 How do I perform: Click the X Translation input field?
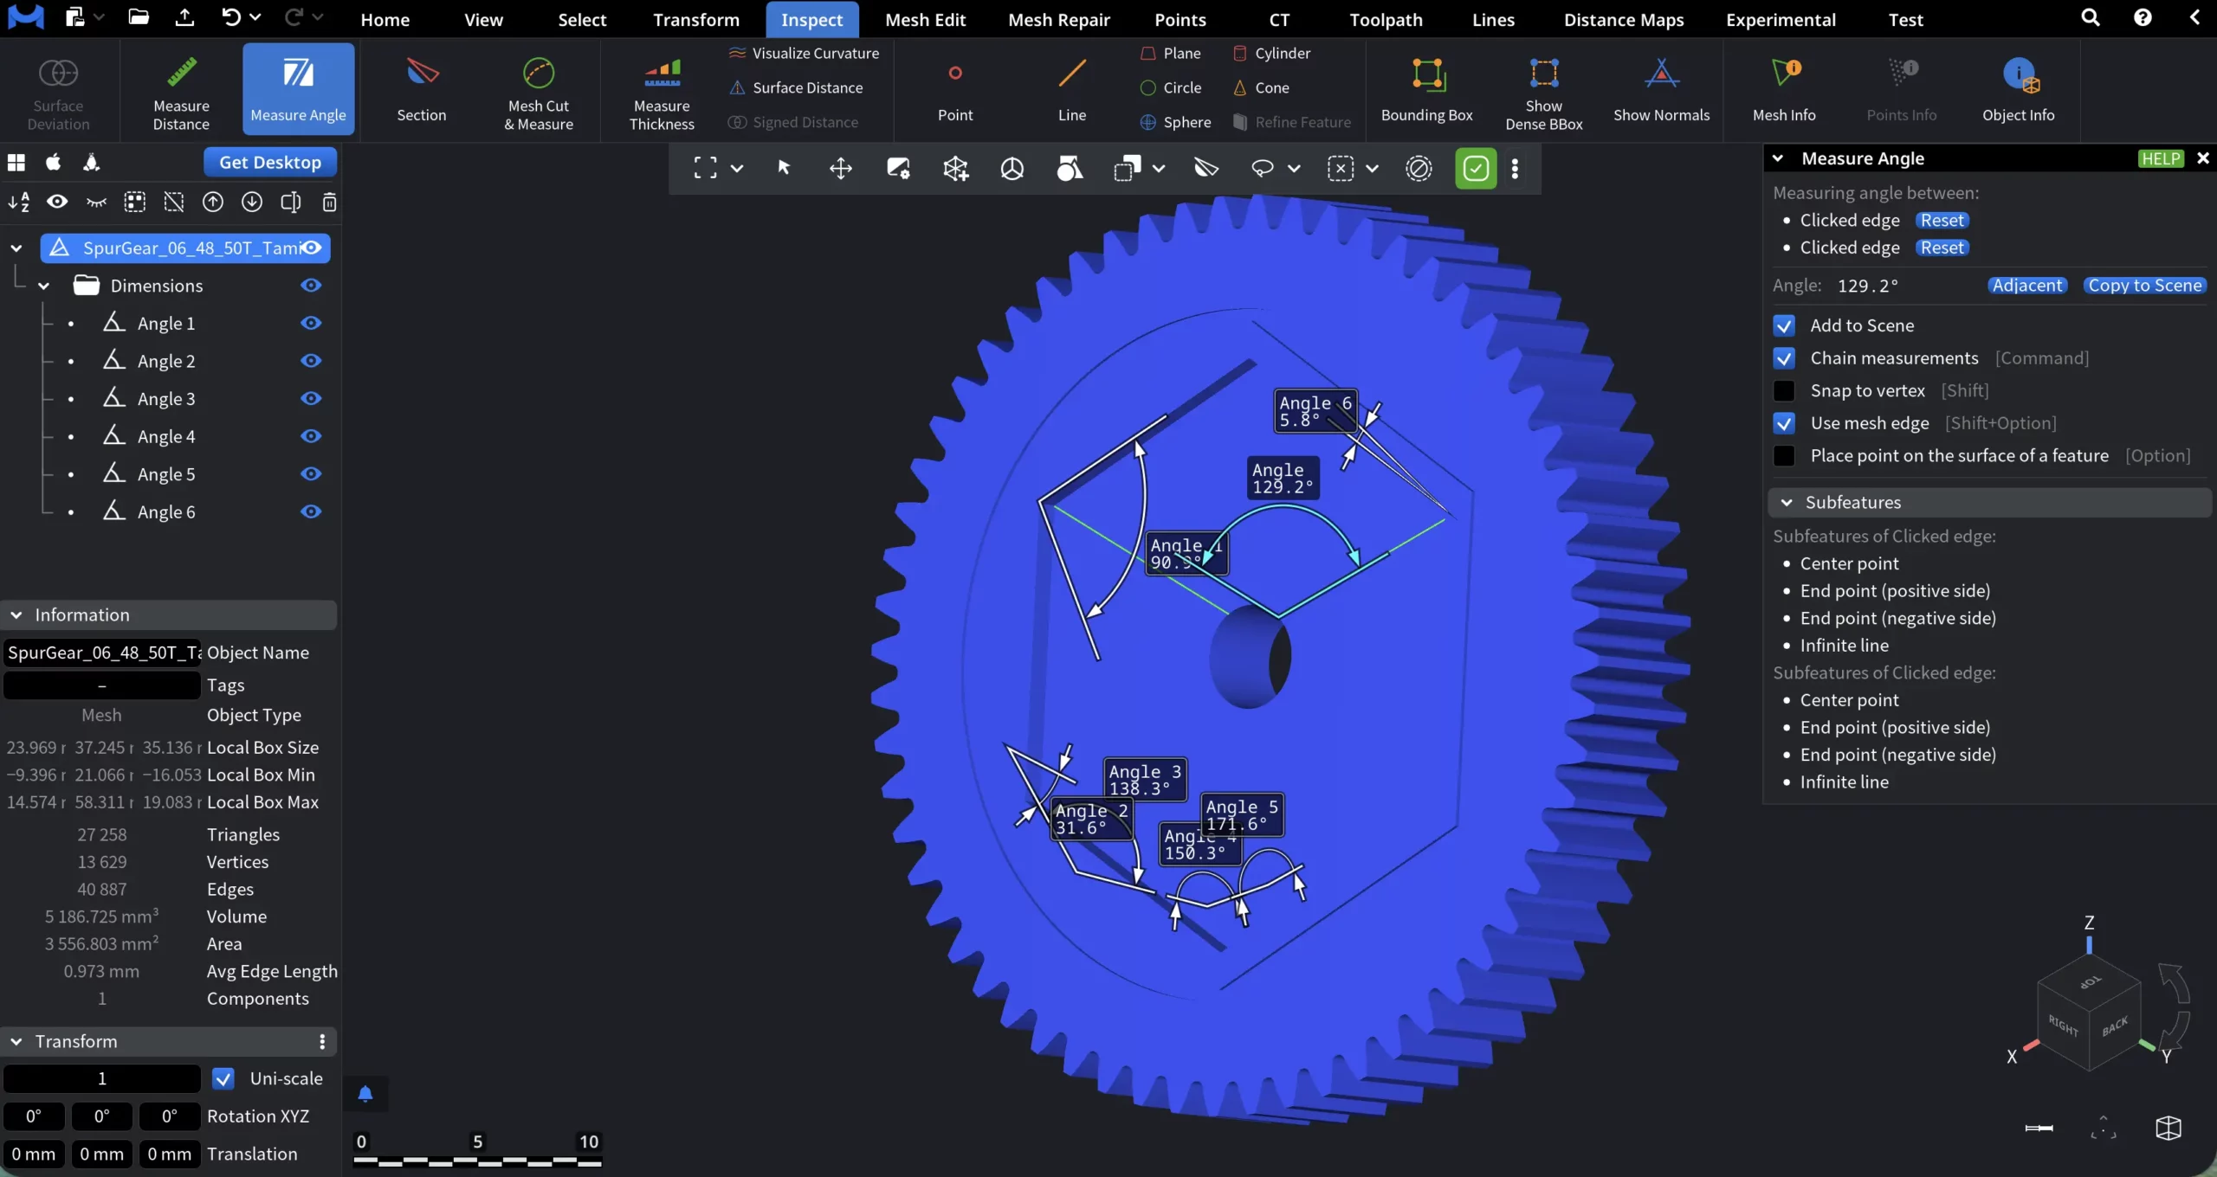click(34, 1154)
